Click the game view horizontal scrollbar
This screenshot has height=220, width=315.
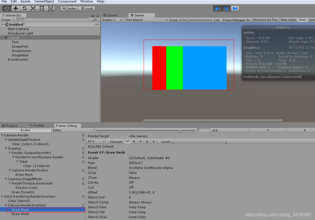pos(213,120)
